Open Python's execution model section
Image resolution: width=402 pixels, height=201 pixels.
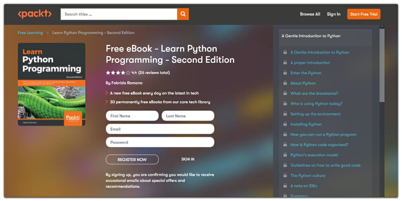(x=314, y=155)
